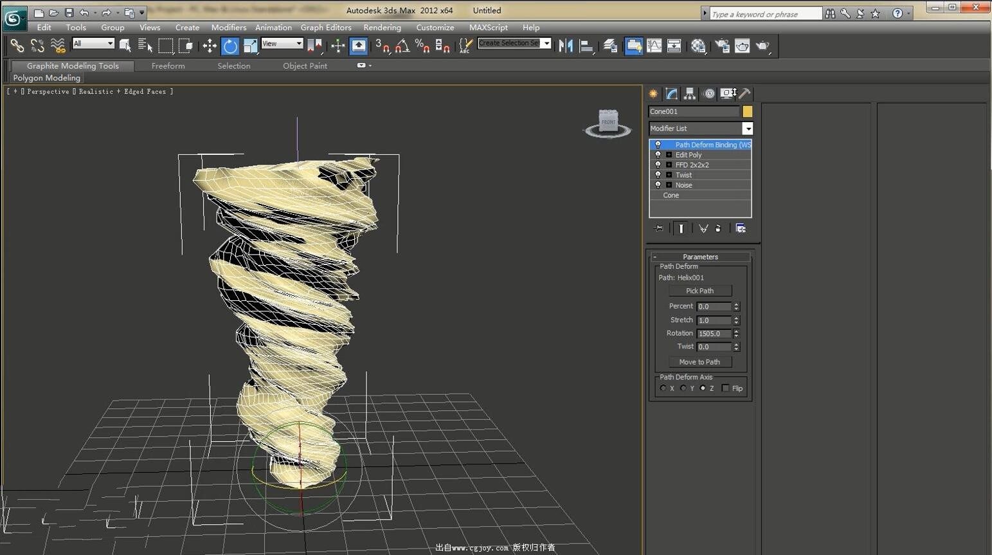Open the Manage Layers icon
This screenshot has width=992, height=555.
(610, 46)
